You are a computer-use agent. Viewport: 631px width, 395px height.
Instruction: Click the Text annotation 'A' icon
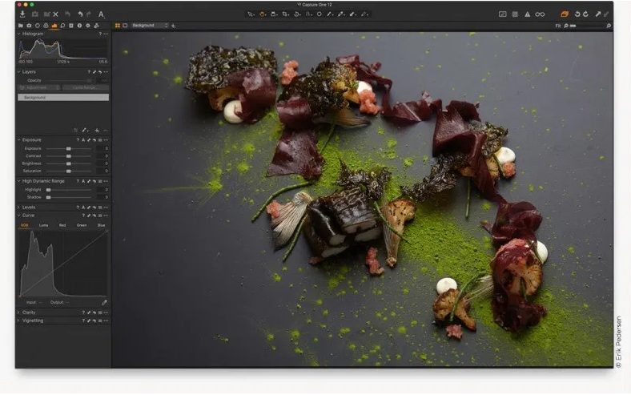[x=101, y=14]
